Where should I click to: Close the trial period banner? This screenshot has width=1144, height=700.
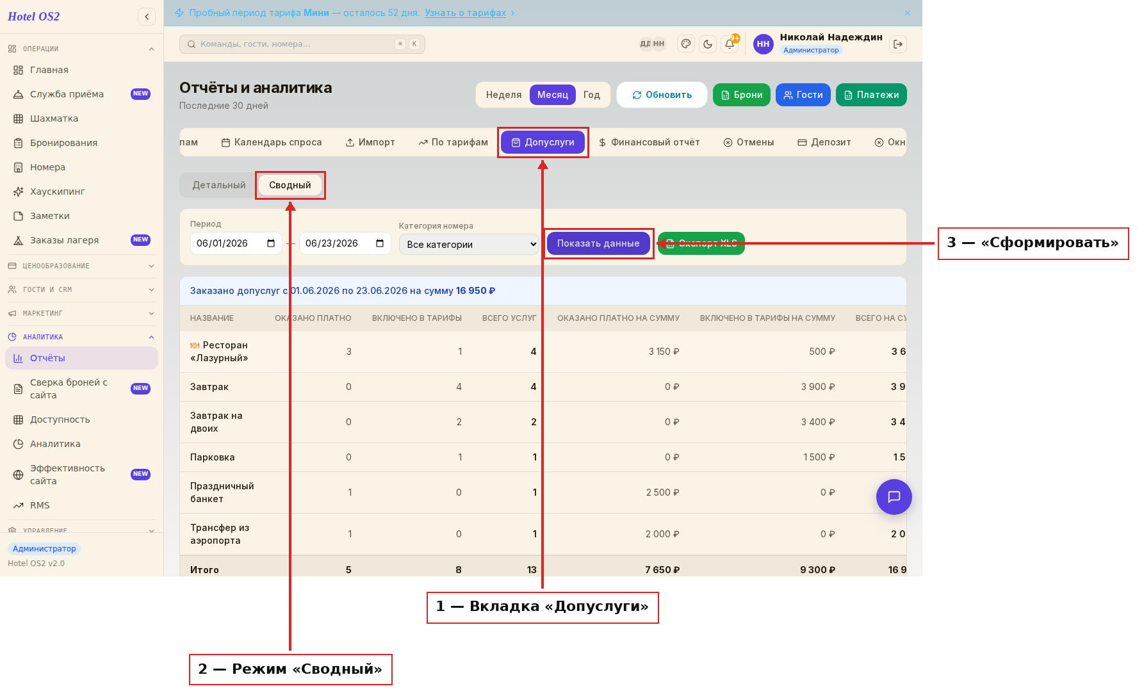(x=908, y=13)
